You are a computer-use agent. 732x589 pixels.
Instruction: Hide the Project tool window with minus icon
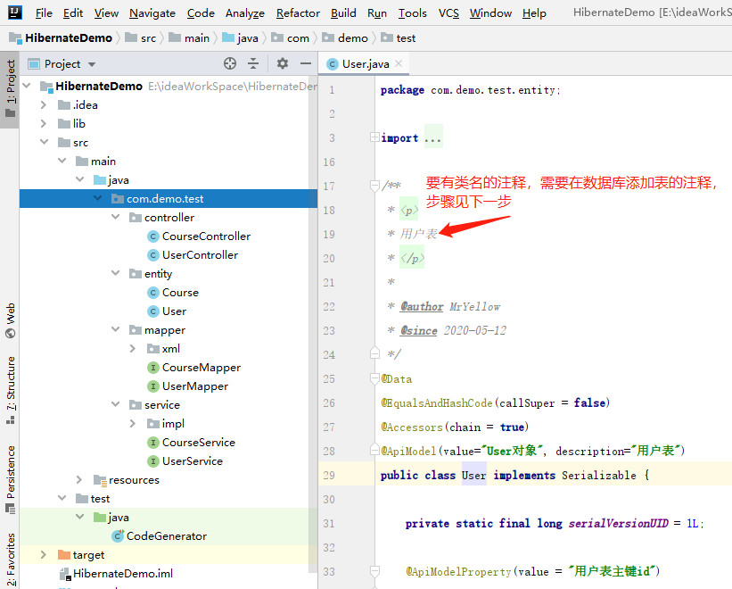304,63
